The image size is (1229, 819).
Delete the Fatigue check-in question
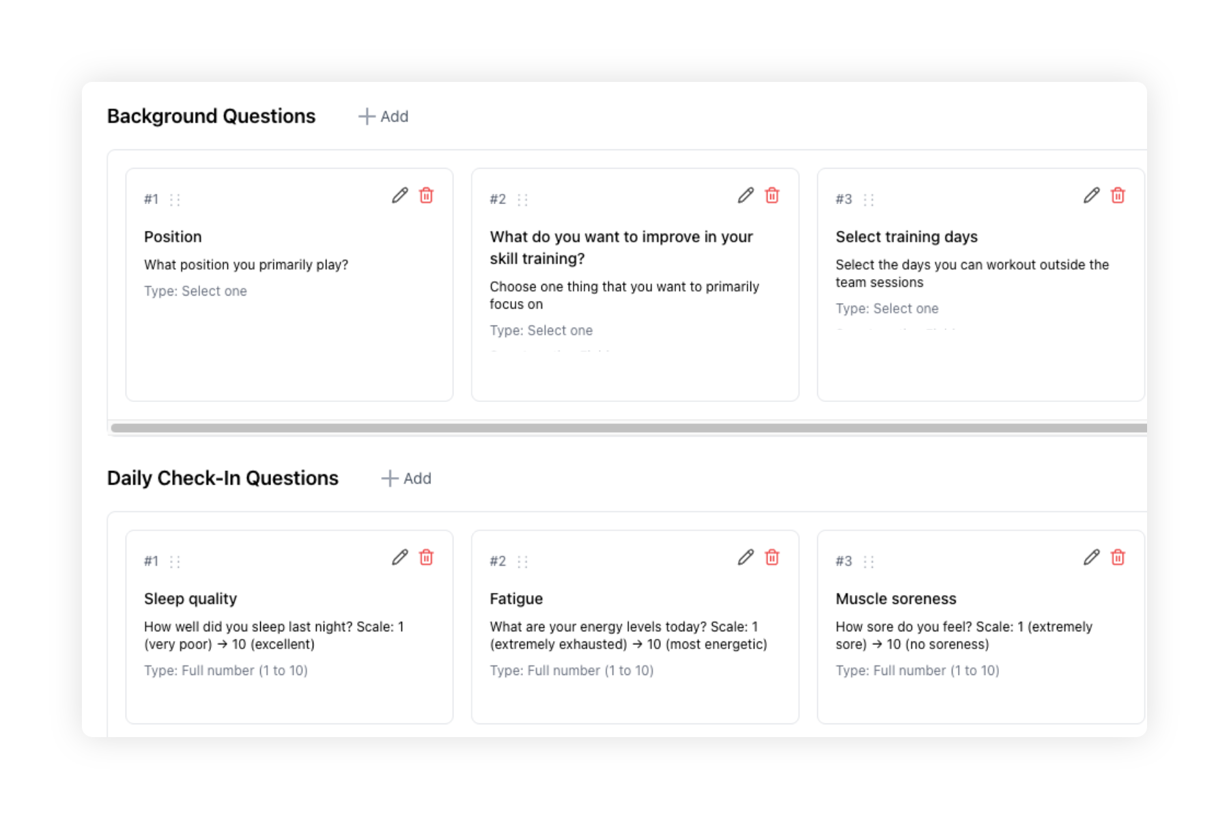coord(772,558)
